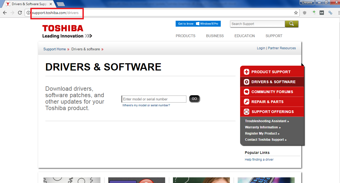Open the PRODUCTS menu
This screenshot has height=183, width=340.
pos(186,36)
